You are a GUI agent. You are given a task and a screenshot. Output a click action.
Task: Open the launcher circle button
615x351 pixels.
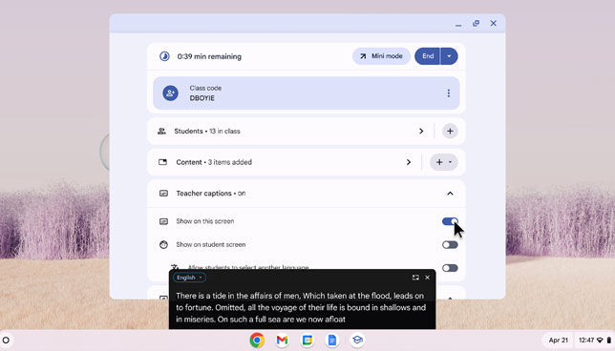pyautogui.click(x=6, y=340)
